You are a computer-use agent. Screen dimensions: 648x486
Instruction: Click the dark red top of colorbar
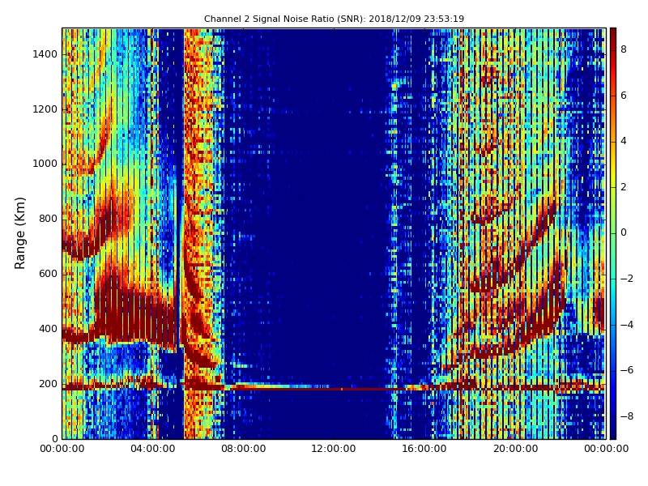pos(613,33)
